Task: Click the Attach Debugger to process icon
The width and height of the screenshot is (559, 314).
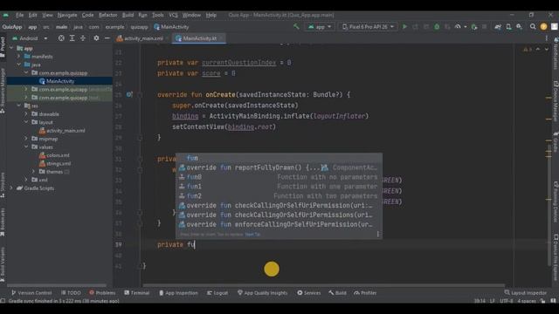Action: click(x=473, y=27)
